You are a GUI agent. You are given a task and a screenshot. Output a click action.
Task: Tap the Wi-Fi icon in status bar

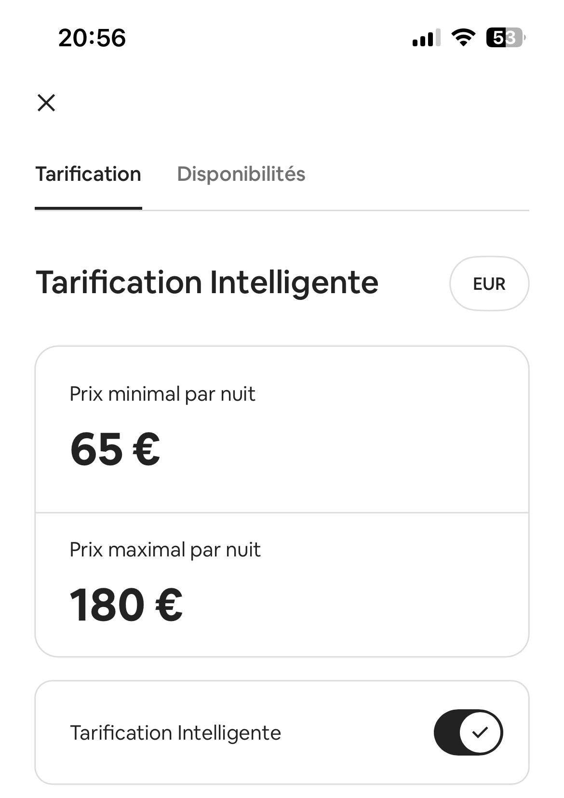(463, 38)
